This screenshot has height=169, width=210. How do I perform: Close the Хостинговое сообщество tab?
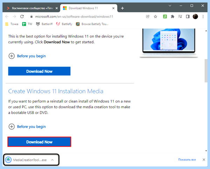[x=57, y=8]
